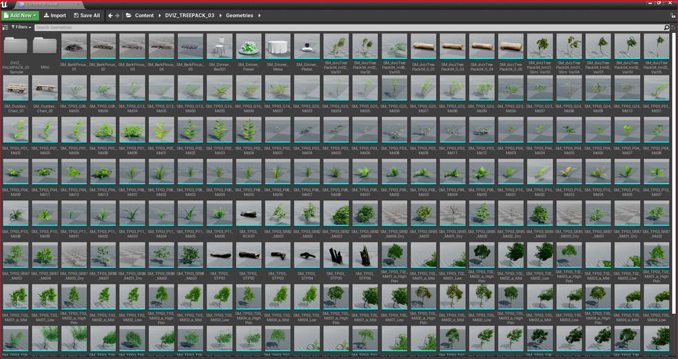Expand arrow after Content breadcrumb
Viewport: 678px width, 359px height.
click(x=159, y=16)
